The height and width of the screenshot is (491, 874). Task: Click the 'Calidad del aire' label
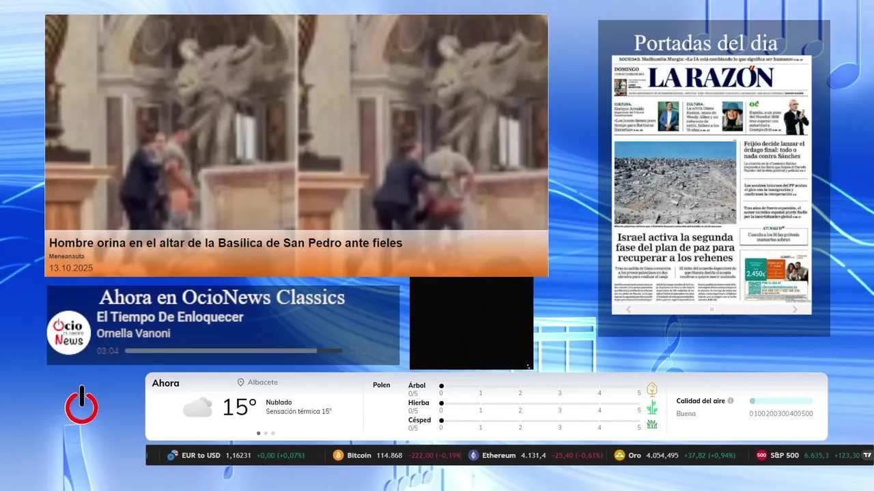coord(701,401)
